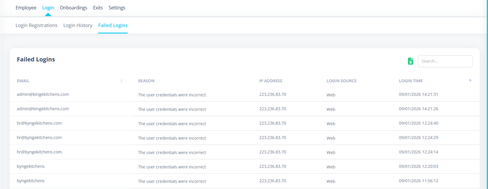Open the Employee menu
Screen dimensions: 488x189
click(x=26, y=8)
